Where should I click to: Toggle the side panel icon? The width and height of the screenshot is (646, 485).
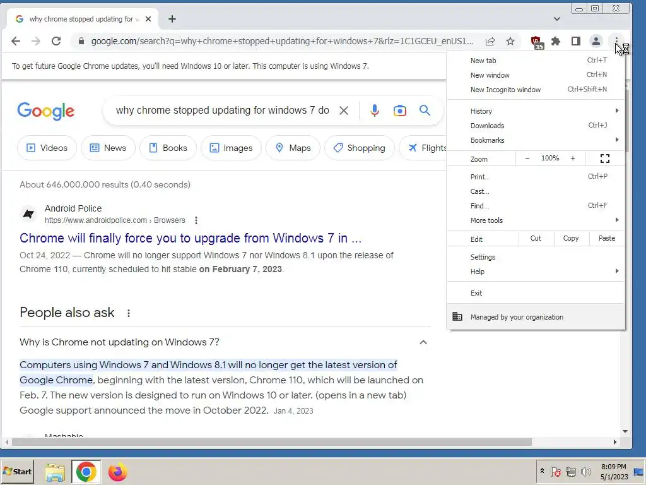(575, 41)
